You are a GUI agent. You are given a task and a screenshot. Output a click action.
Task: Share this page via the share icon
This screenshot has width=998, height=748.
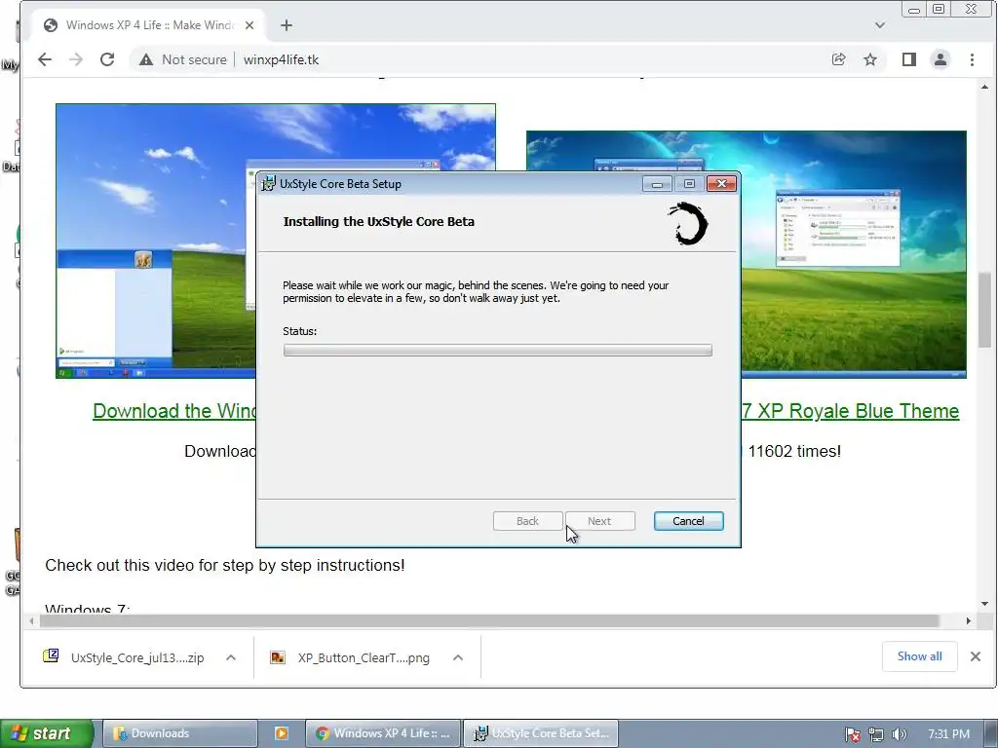tap(838, 59)
